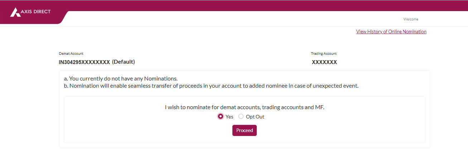Select demat account number IN304295XXXXXXXX

point(84,62)
